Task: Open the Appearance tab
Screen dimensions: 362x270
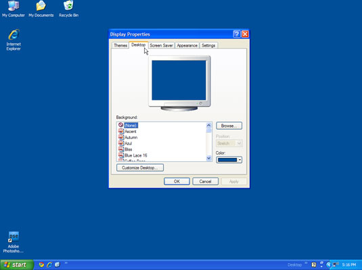Action: pos(187,45)
